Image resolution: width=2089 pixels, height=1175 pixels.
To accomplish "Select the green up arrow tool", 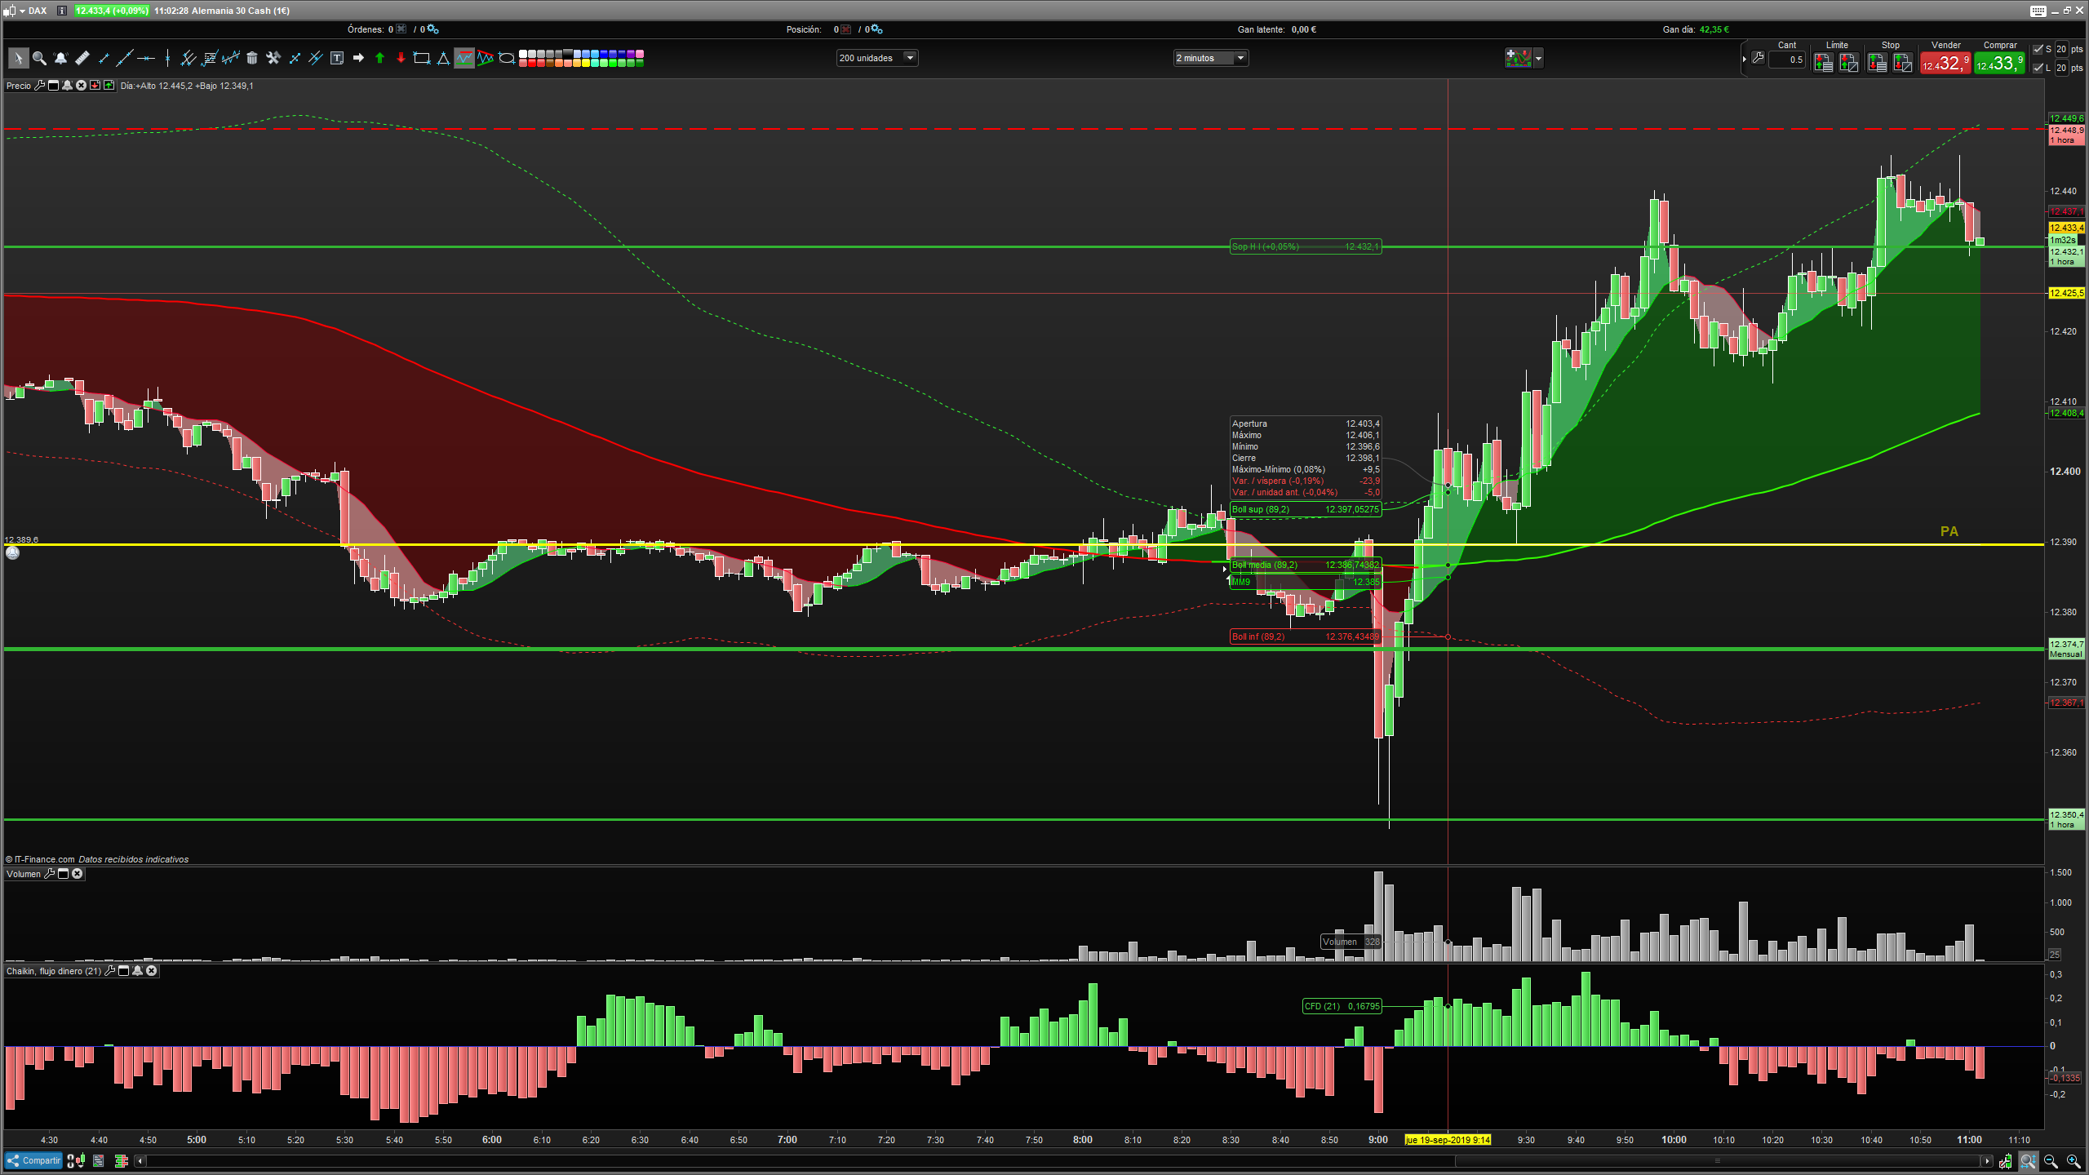I will pyautogui.click(x=379, y=58).
